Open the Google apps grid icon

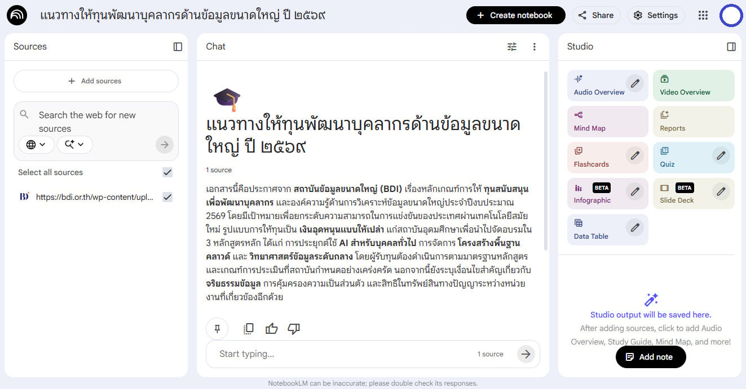click(x=703, y=15)
